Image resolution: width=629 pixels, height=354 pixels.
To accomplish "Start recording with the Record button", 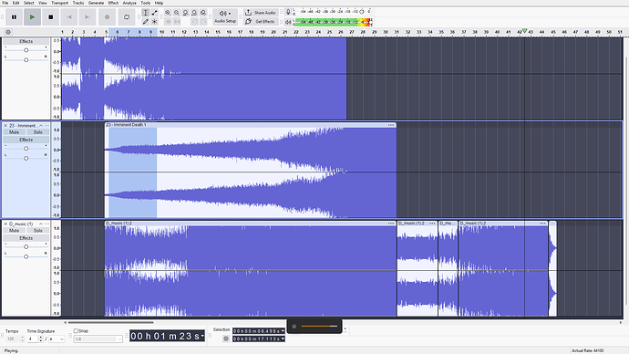I will pos(107,16).
